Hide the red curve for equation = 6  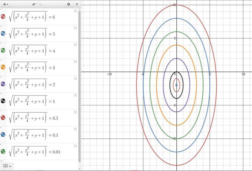[x=3, y=17]
